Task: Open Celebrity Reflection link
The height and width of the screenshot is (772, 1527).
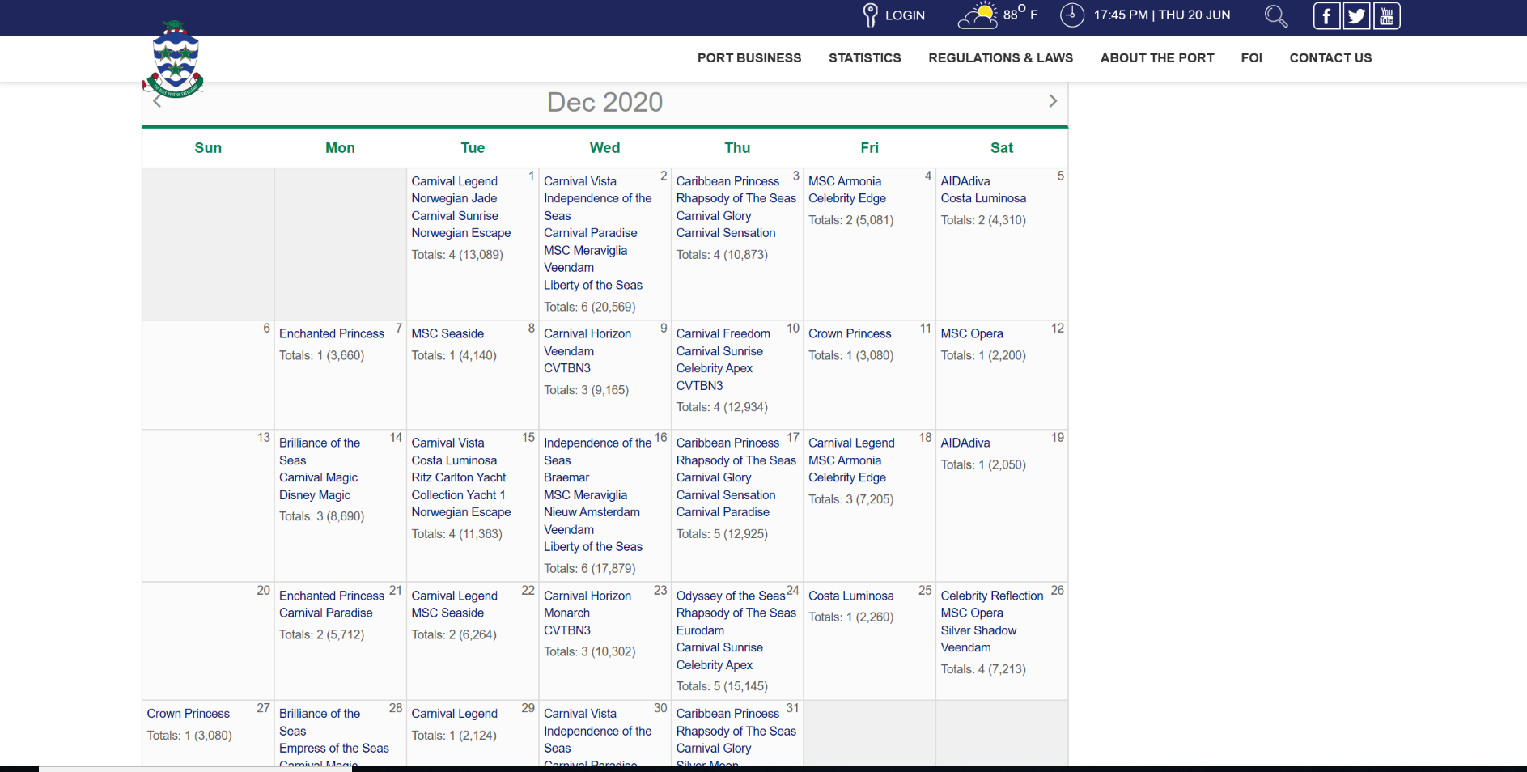Action: click(x=992, y=596)
